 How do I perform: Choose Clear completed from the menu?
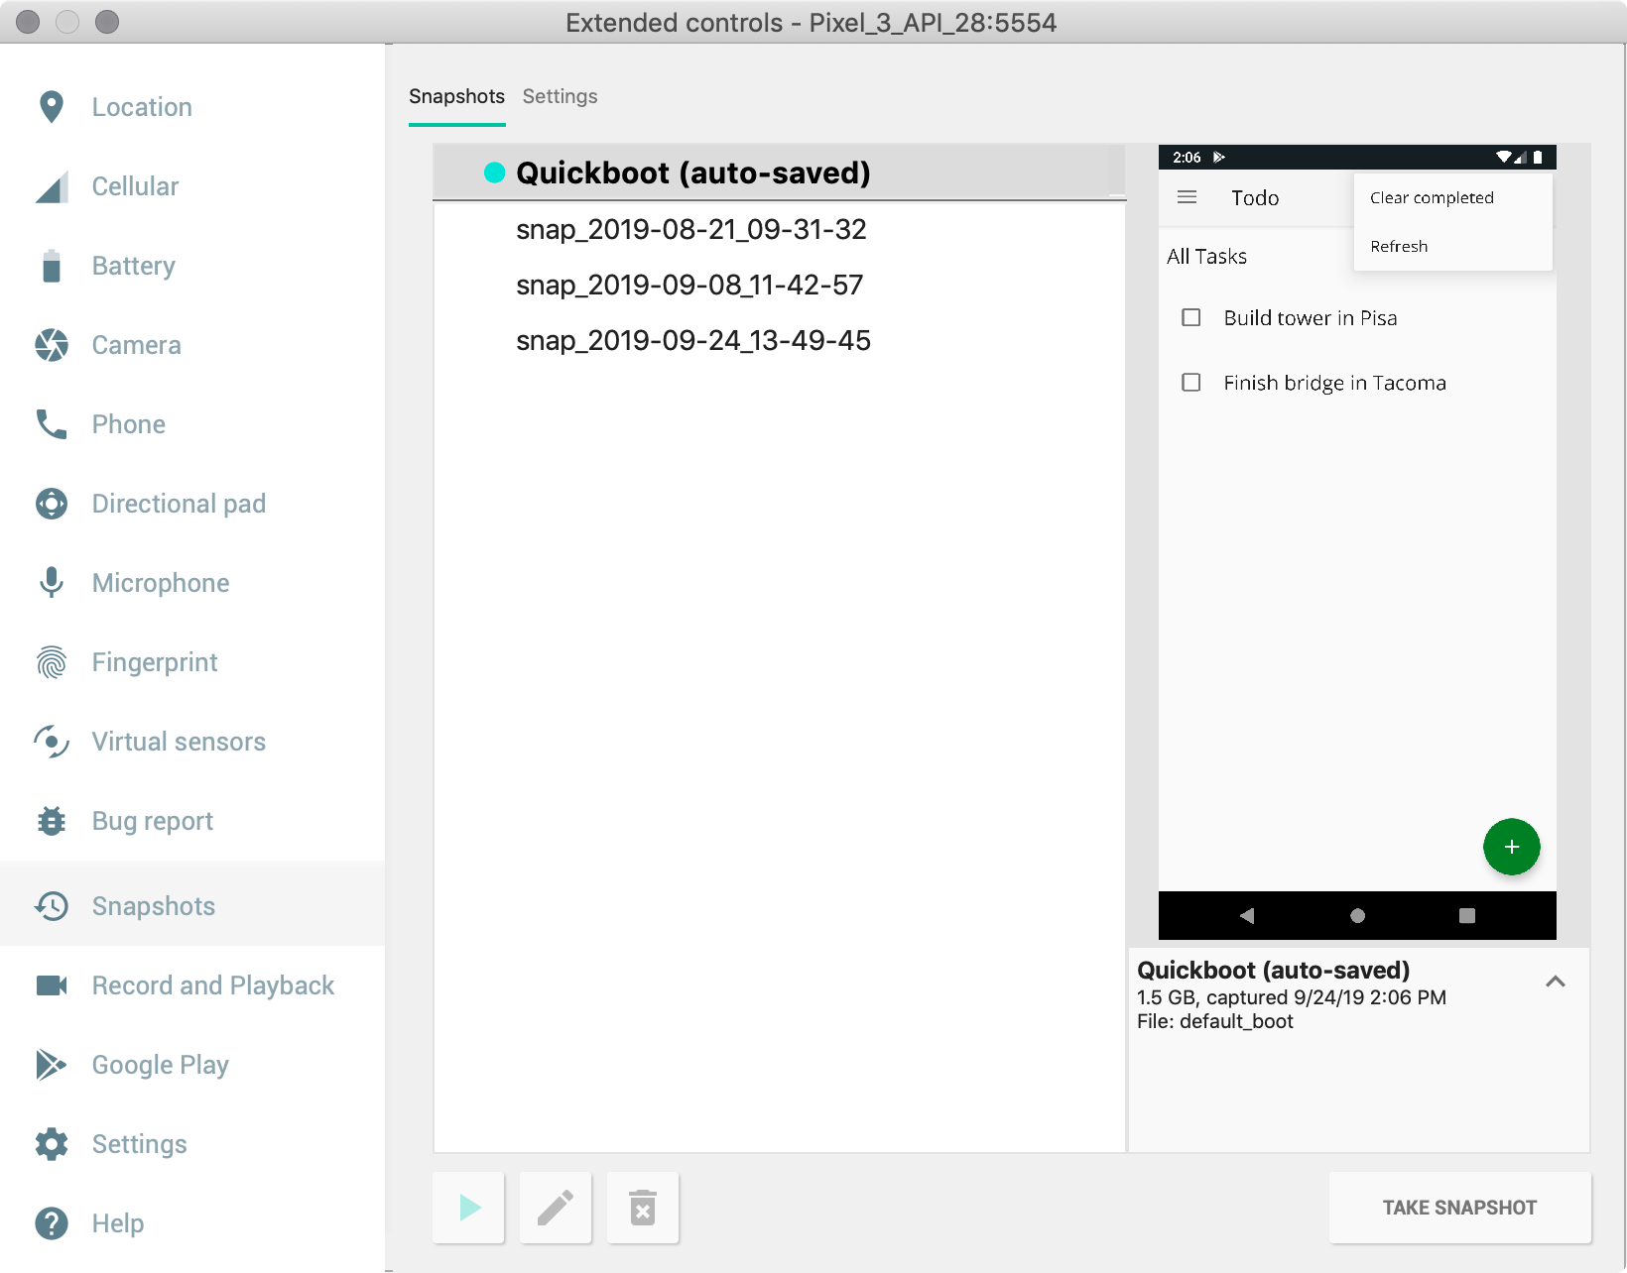pyautogui.click(x=1432, y=197)
